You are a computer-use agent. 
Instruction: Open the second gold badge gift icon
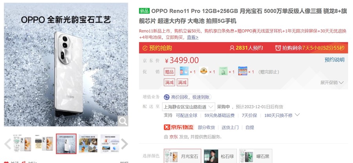(x=204, y=71)
